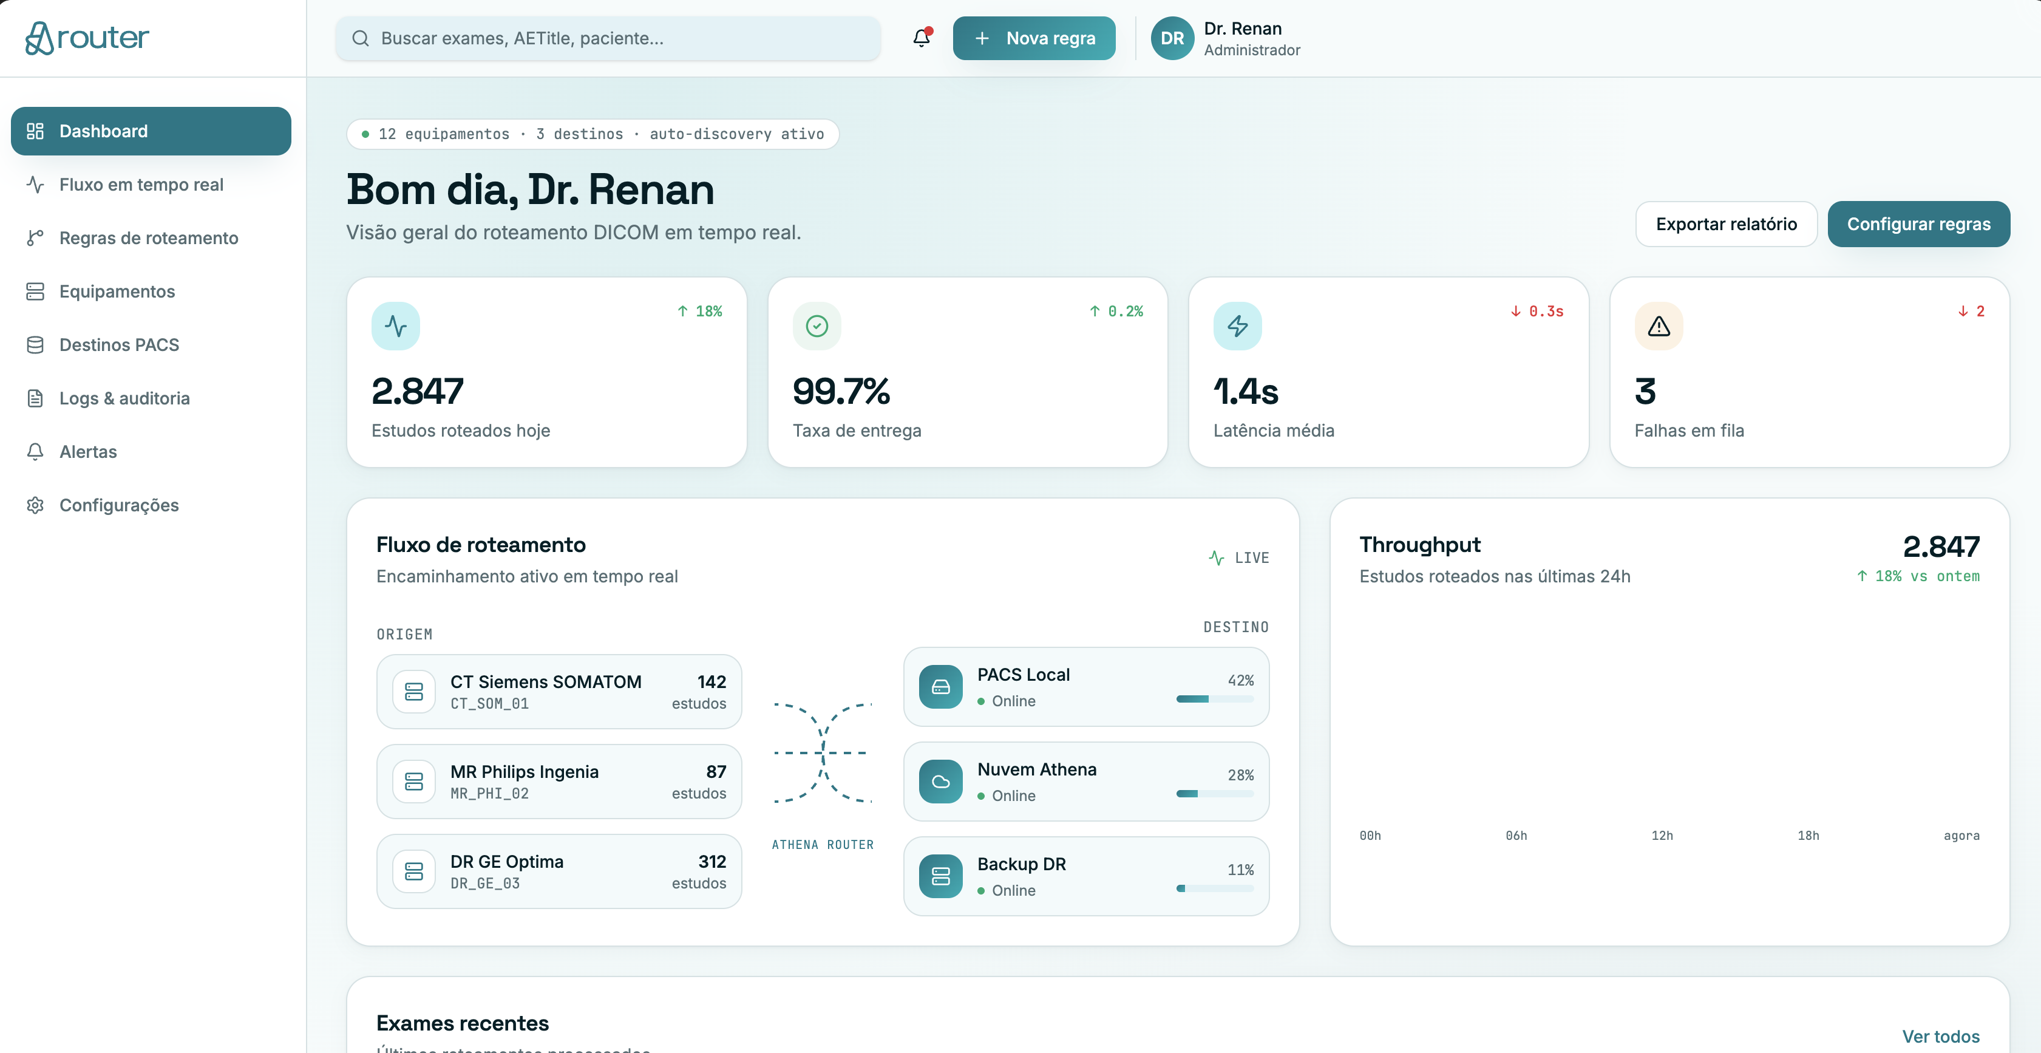The width and height of the screenshot is (2041, 1053).
Task: Click the 2.847 Estudos roteados hoje value
Action: point(418,392)
